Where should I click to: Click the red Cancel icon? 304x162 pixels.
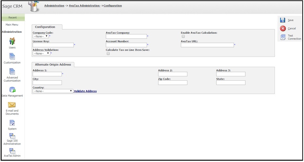point(283,28)
